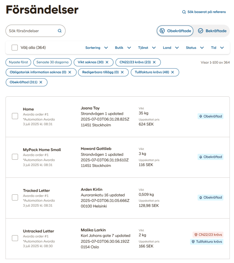Image resolution: width=234 pixels, height=263 pixels.
Task: Click bell icon on Arden Kirlin status
Action: (x=201, y=198)
